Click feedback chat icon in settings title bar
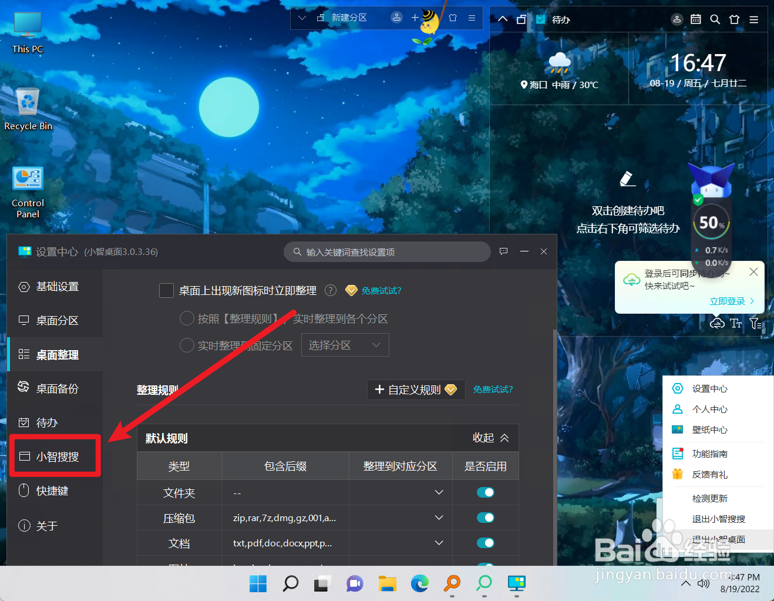The height and width of the screenshot is (601, 774). [503, 251]
